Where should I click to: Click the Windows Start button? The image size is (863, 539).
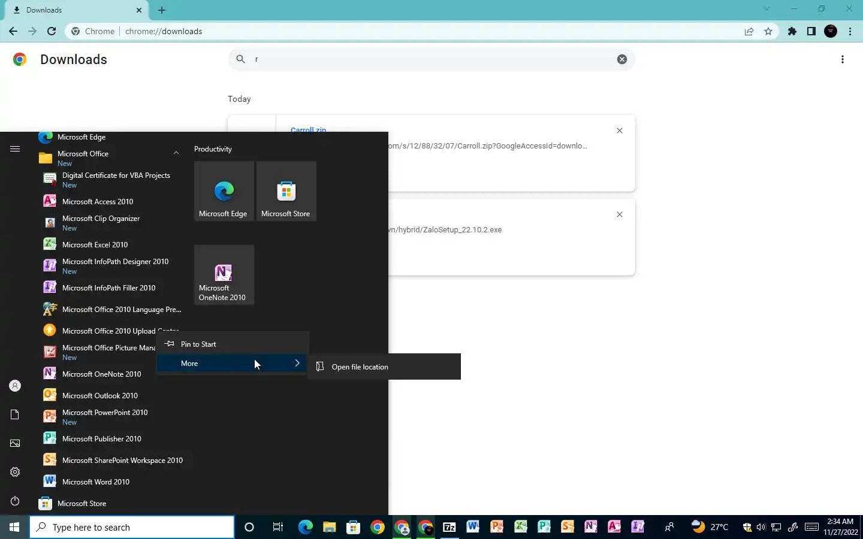click(14, 527)
